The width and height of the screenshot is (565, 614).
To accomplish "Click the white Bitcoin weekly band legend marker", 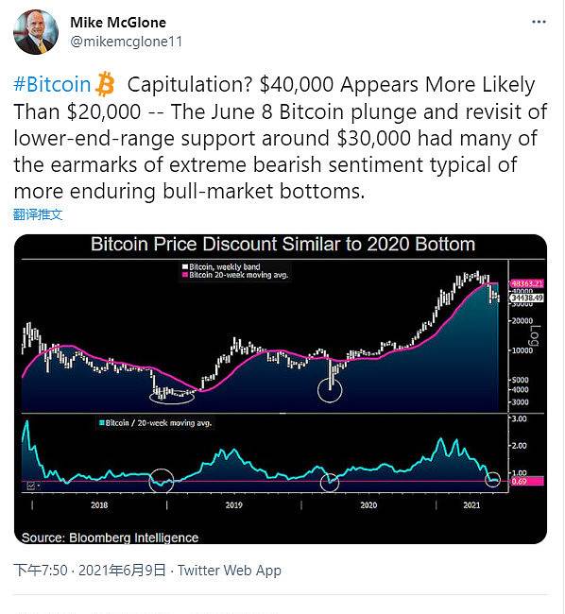I will coord(185,267).
